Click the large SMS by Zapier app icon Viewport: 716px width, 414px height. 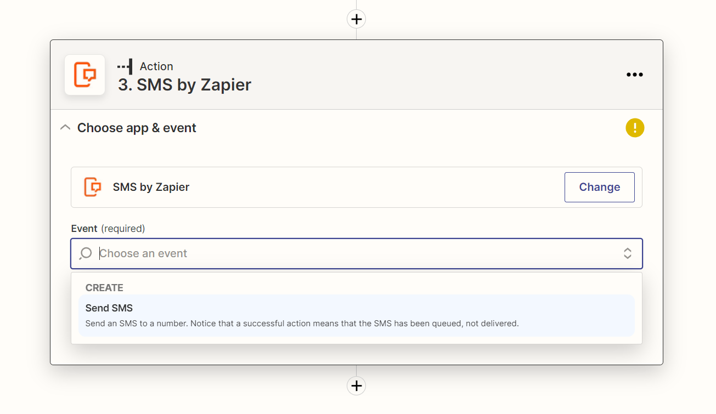coord(84,75)
